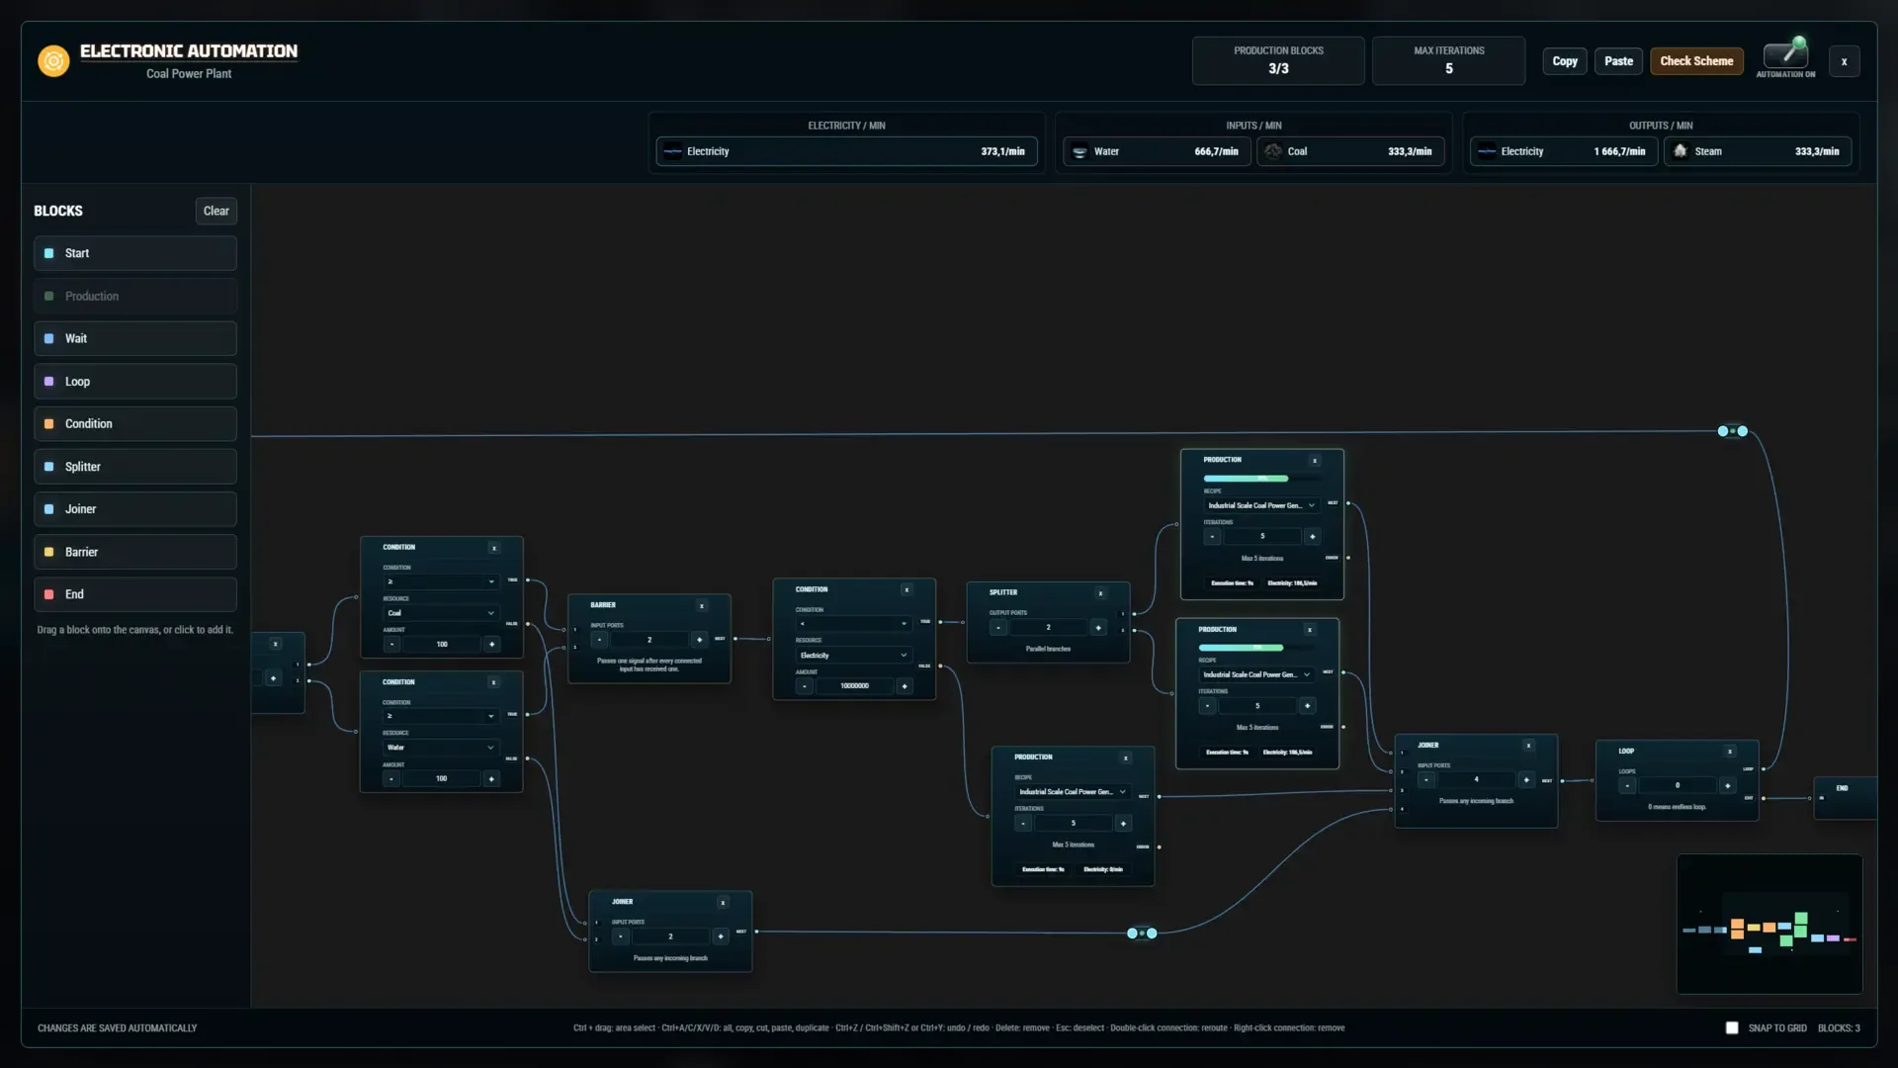Add an End block from the palette

(x=135, y=594)
